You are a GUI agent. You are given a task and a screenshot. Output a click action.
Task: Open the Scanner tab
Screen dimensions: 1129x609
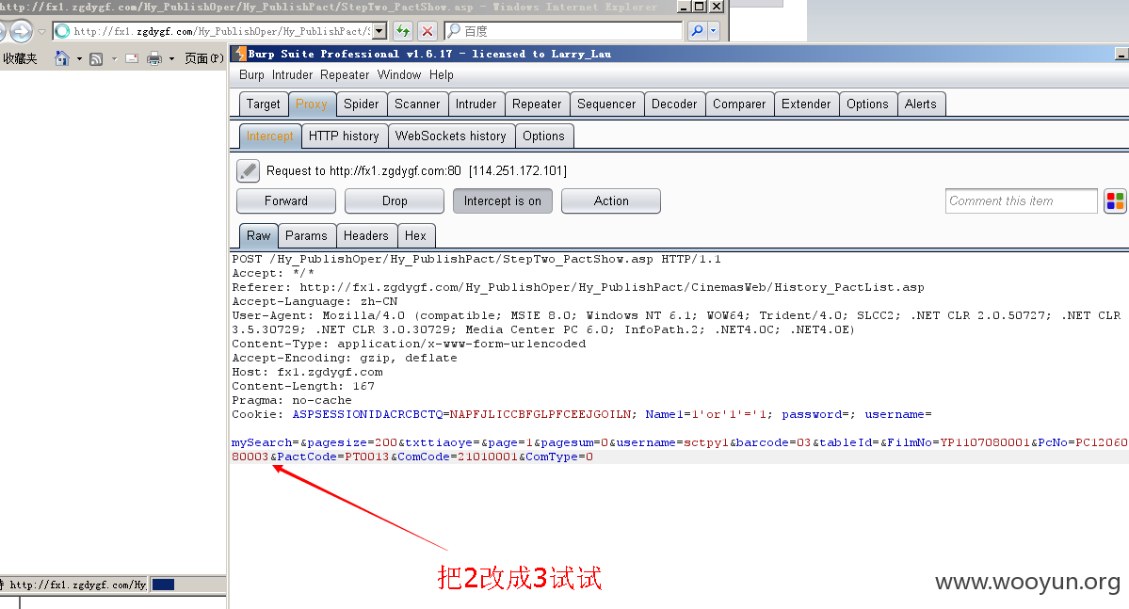click(x=417, y=104)
